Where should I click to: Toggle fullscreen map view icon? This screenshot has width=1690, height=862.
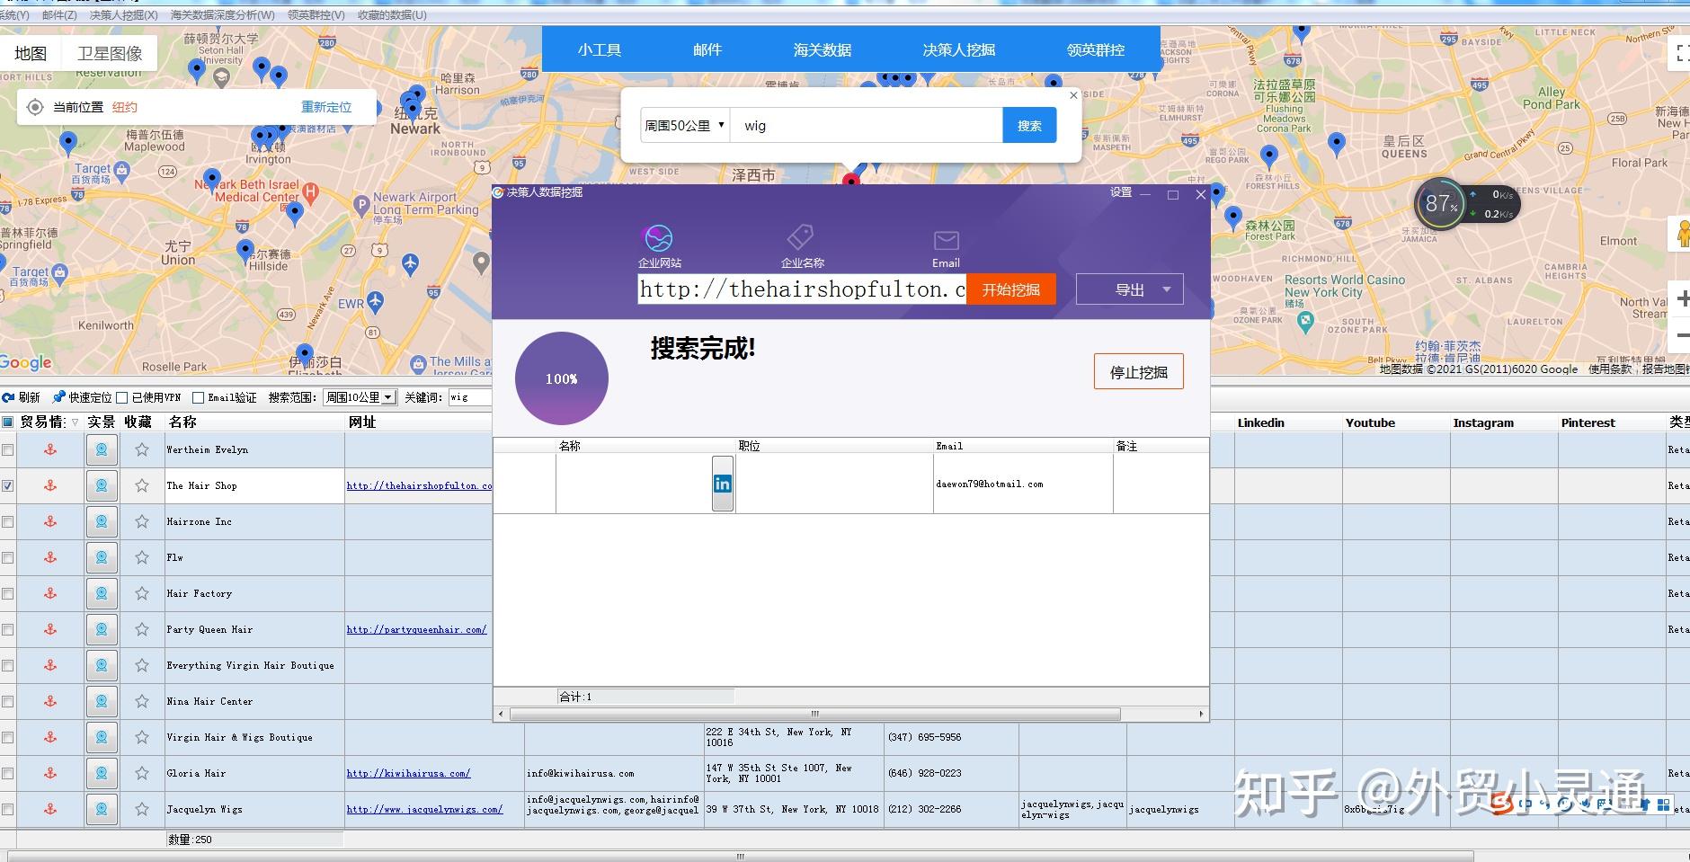pos(1682,53)
